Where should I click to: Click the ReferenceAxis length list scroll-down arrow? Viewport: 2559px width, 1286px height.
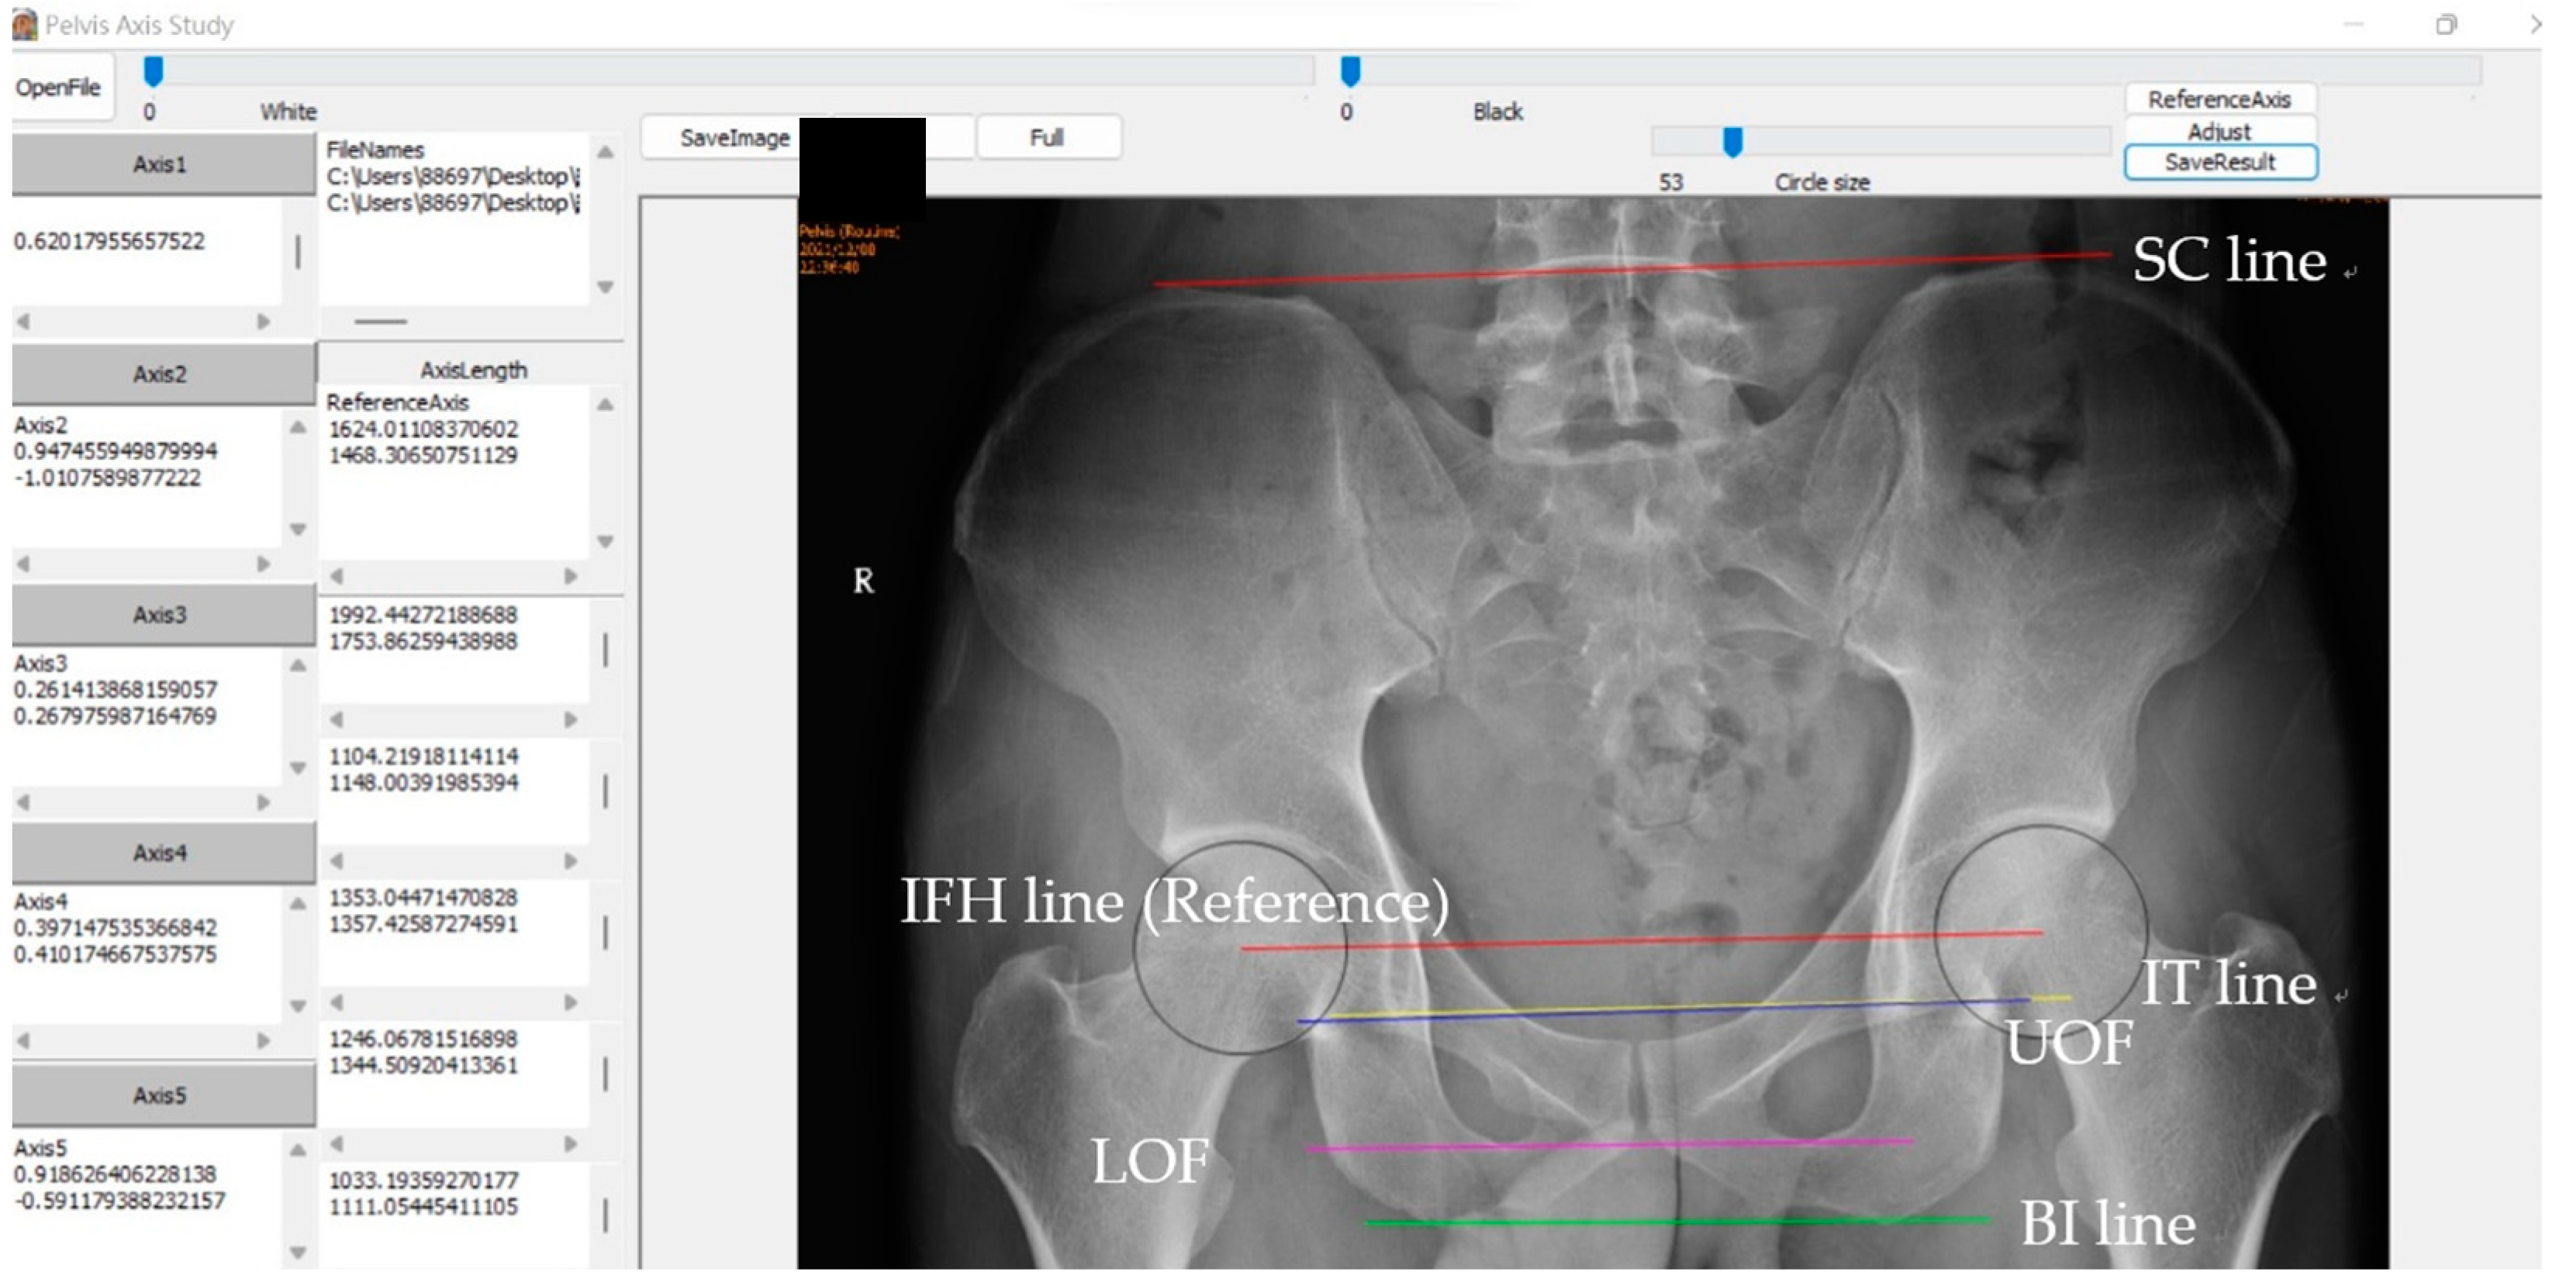pyautogui.click(x=605, y=541)
